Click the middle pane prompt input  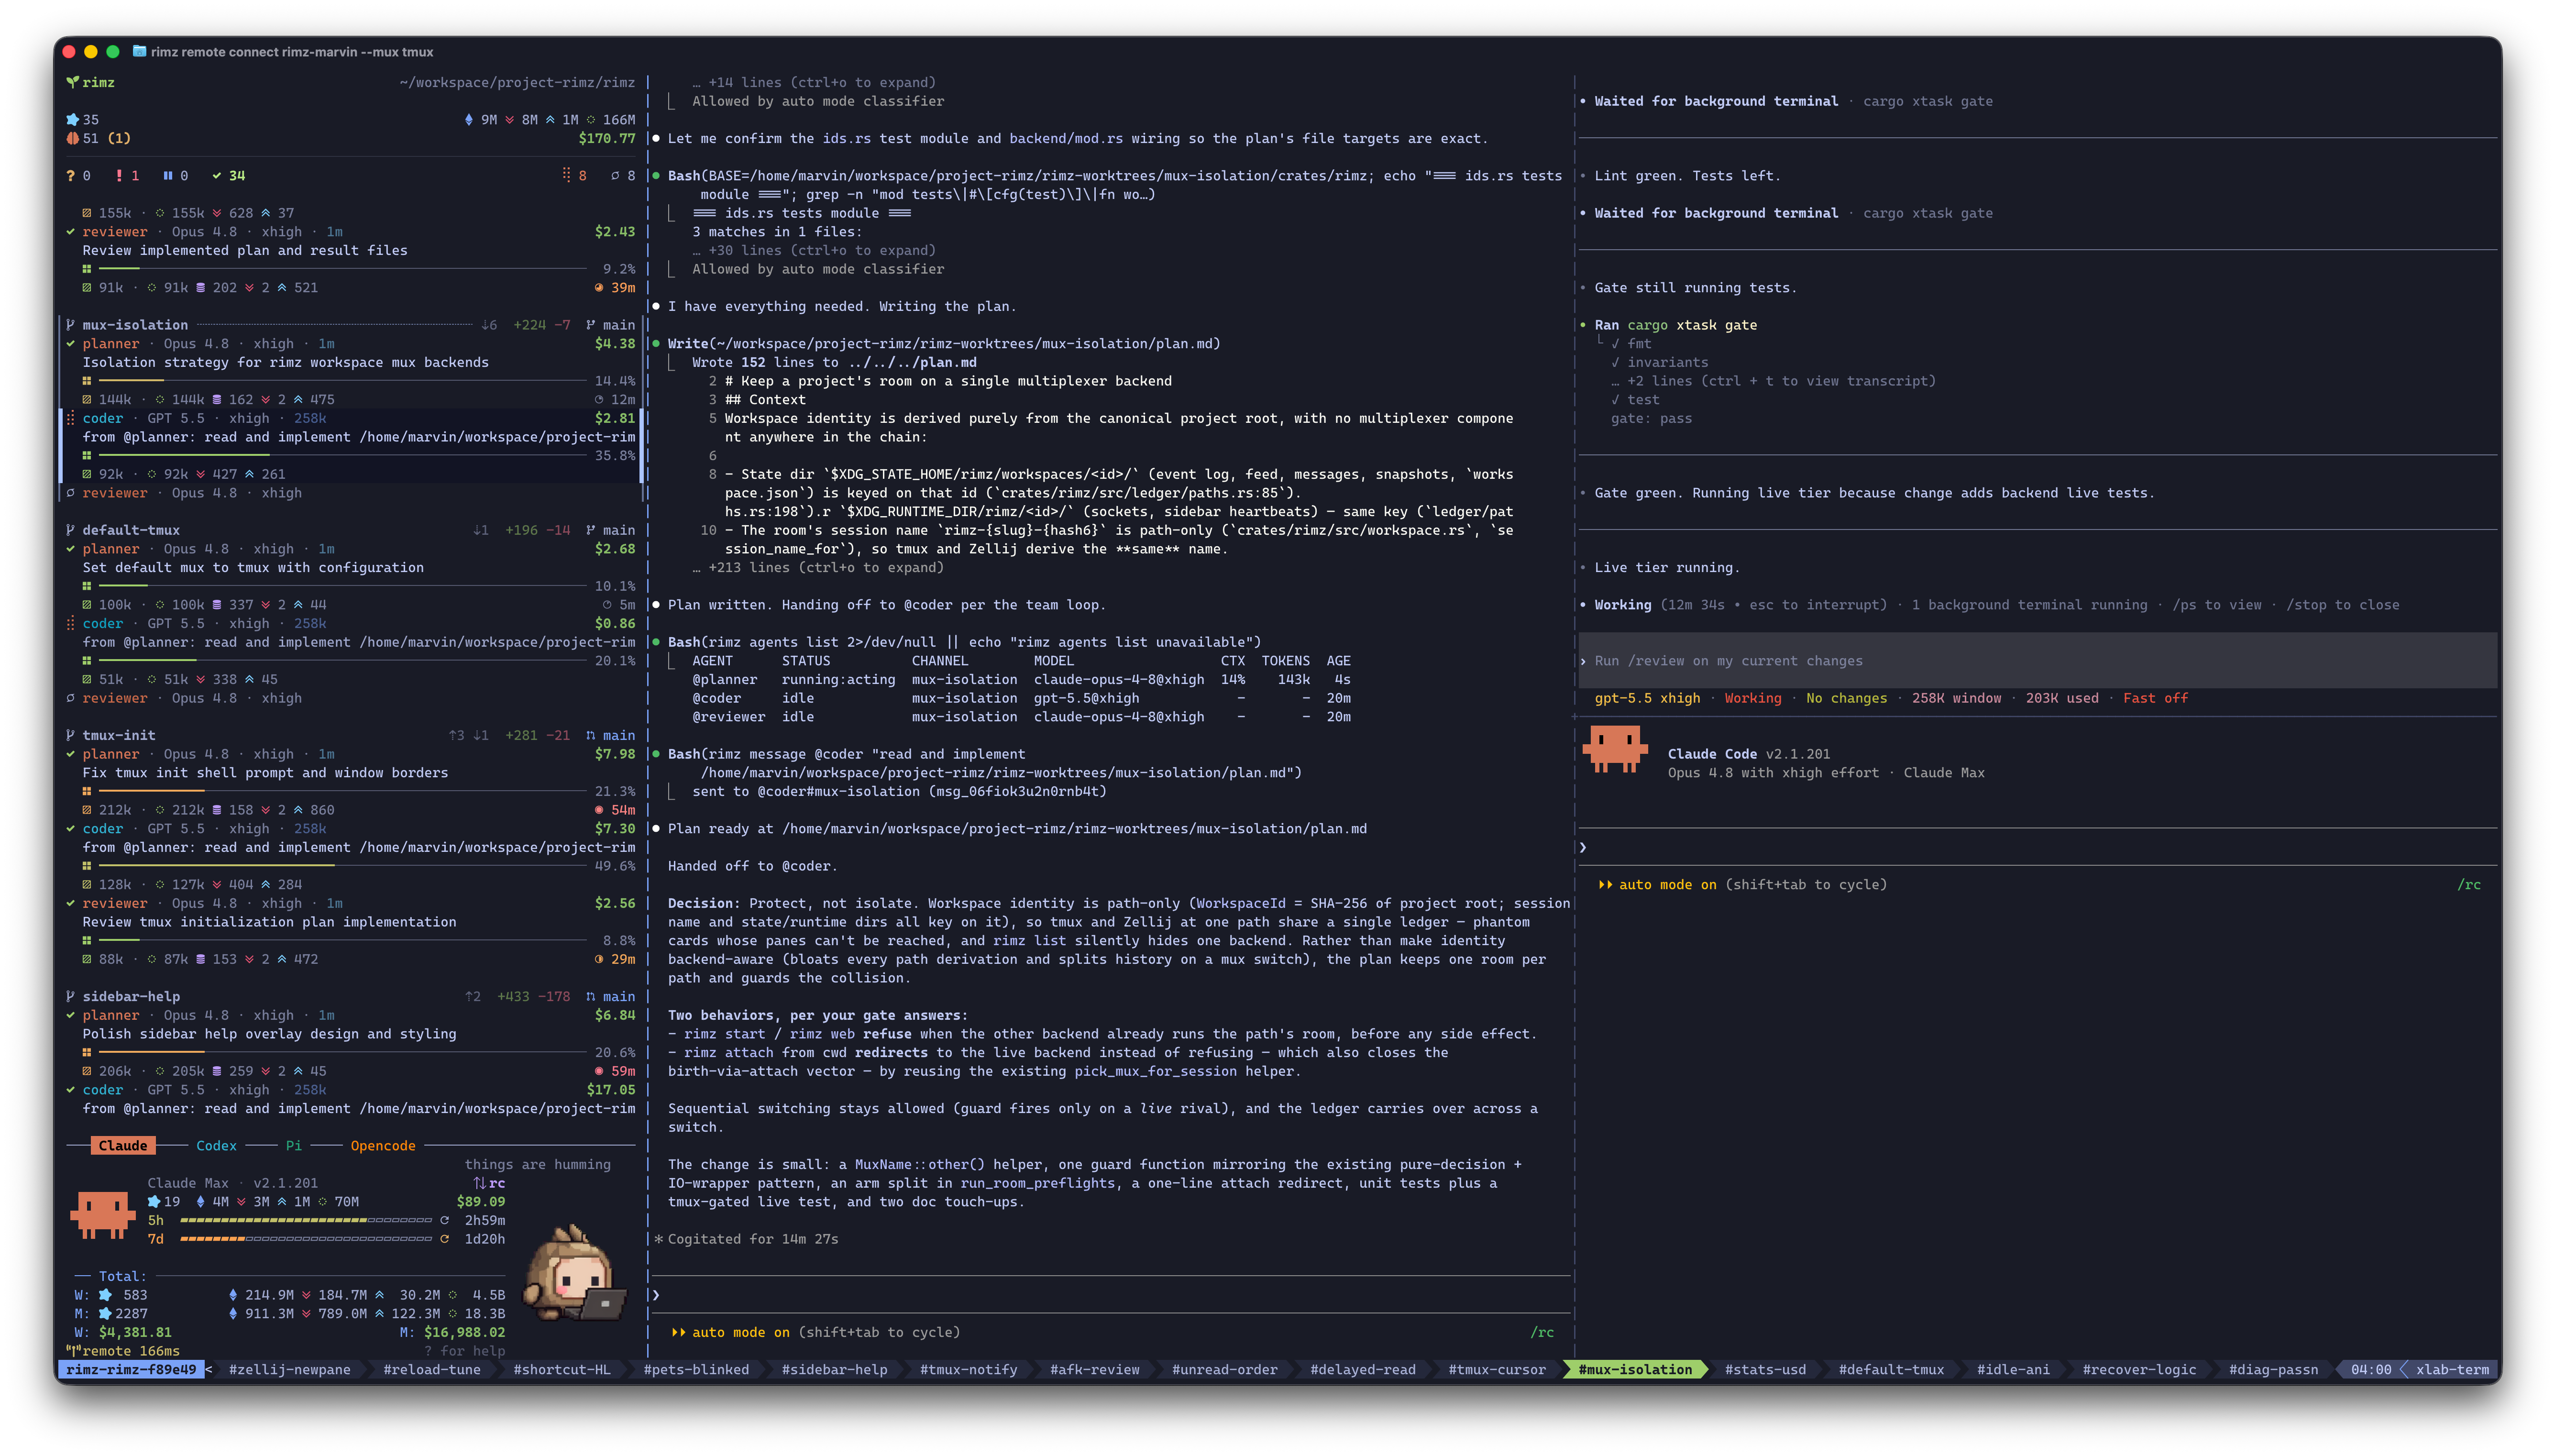(1110, 1294)
